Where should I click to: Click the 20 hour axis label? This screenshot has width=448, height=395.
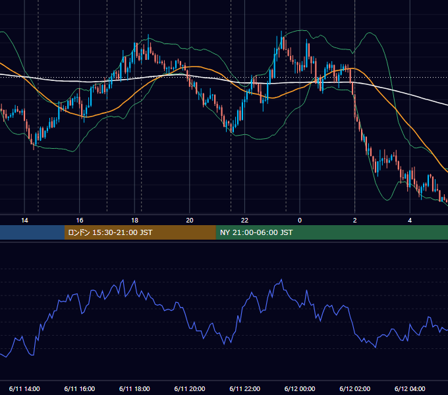click(190, 221)
